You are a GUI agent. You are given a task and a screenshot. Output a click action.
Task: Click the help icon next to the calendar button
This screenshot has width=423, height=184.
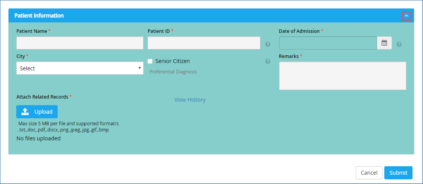click(399, 44)
